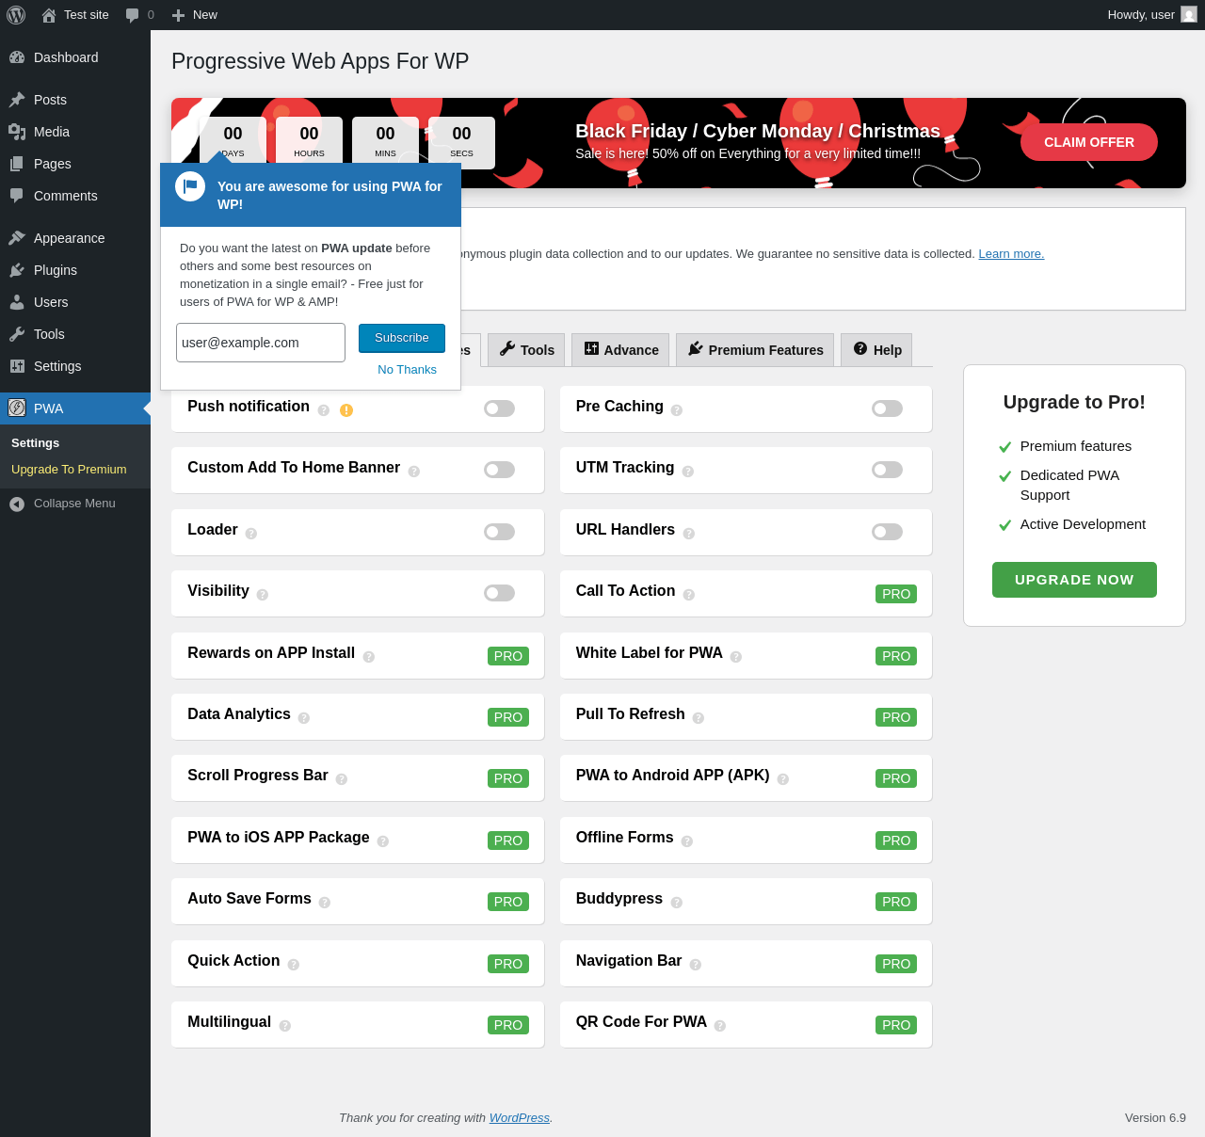This screenshot has height=1137, width=1205.
Task: Turn on the Visibility toggle
Action: (499, 593)
